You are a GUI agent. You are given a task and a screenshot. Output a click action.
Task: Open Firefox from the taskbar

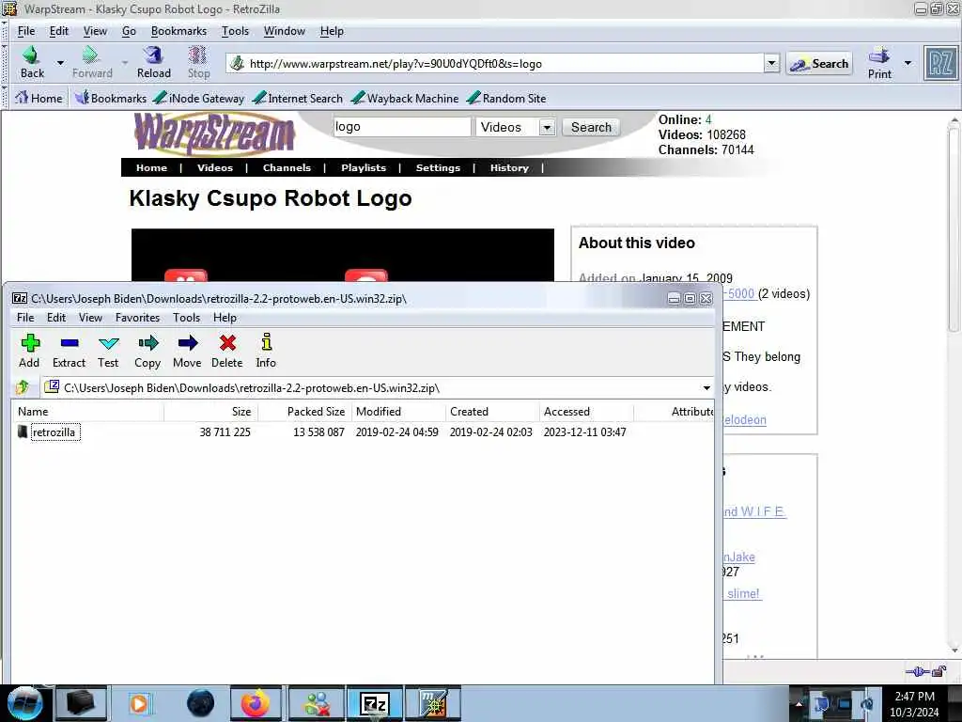255,703
